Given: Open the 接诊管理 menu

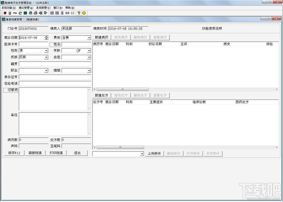Looking at the screenshot, I should (26, 8).
